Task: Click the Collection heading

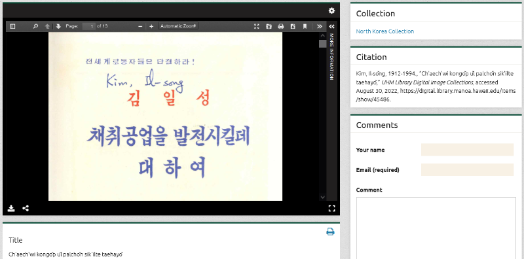Action: point(375,14)
